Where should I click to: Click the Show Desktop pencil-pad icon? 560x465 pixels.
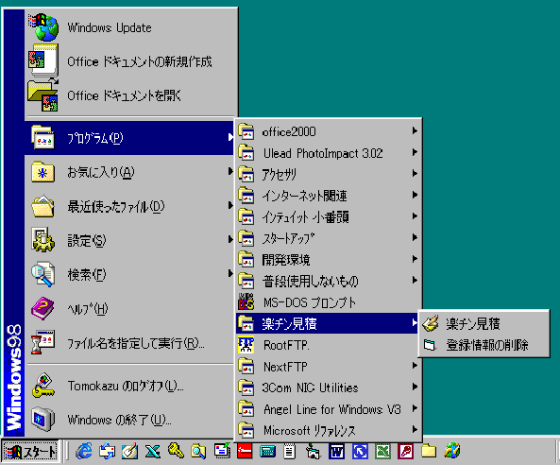tap(129, 451)
